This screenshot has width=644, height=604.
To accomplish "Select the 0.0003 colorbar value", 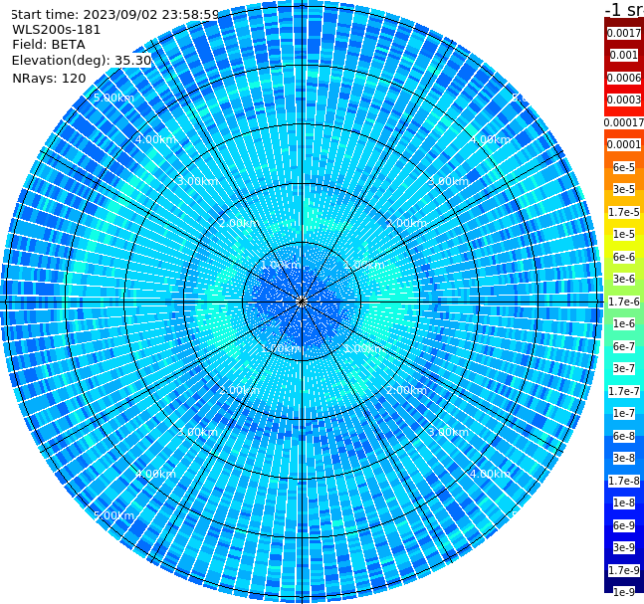I will 624,100.
